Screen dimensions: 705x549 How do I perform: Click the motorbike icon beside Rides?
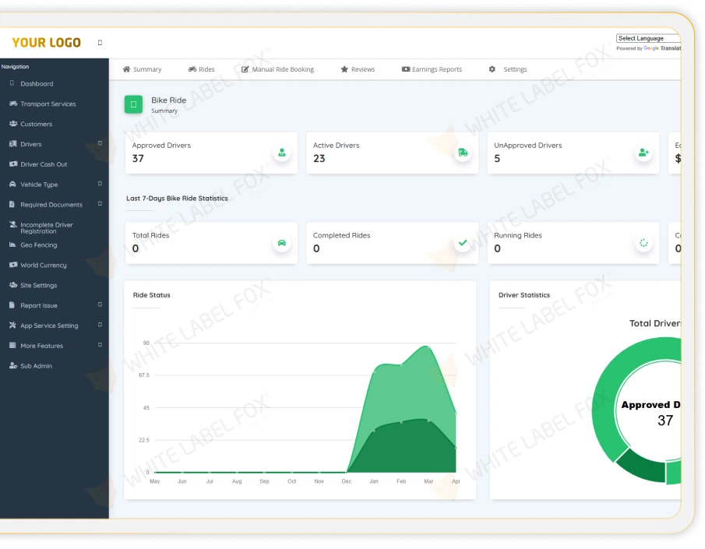click(192, 69)
